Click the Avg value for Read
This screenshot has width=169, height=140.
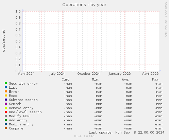[x=128, y=96]
